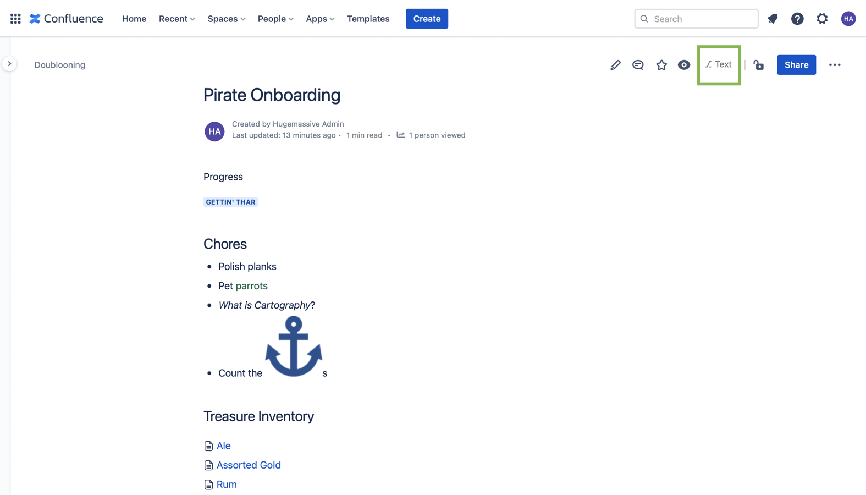Click 'Created by Hugemassive Admin' text

click(x=288, y=124)
